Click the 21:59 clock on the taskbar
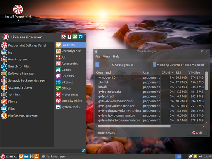Screen dimensions: 212x159 (207, 156)
